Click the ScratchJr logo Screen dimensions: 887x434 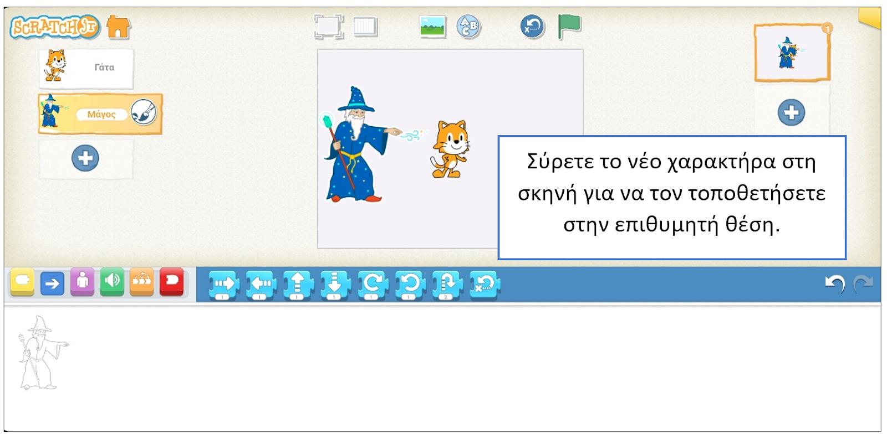coord(54,27)
